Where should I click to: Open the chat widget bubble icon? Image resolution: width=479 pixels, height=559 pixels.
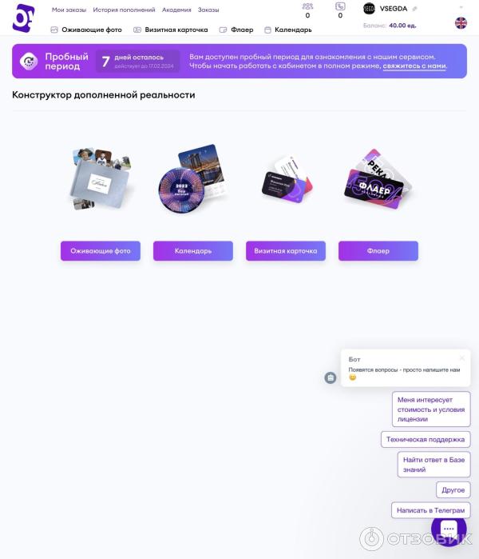pos(449,529)
